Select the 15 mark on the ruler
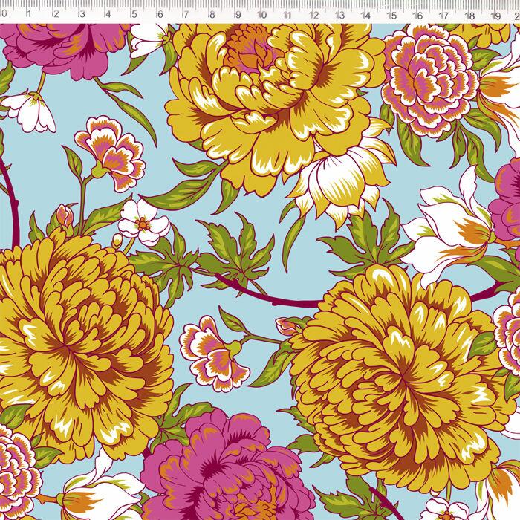Image resolution: width=520 pixels, height=520 pixels. [x=391, y=13]
